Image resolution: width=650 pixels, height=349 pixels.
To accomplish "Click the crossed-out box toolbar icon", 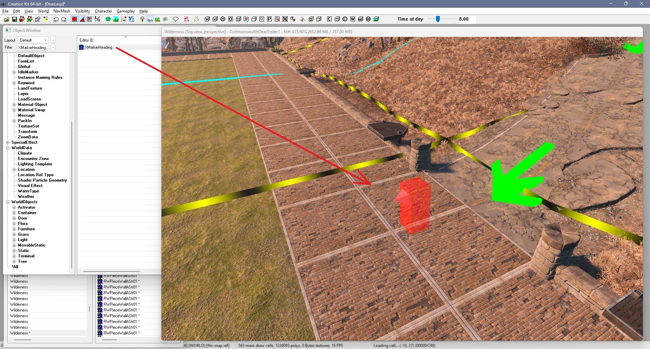I will pyautogui.click(x=285, y=19).
